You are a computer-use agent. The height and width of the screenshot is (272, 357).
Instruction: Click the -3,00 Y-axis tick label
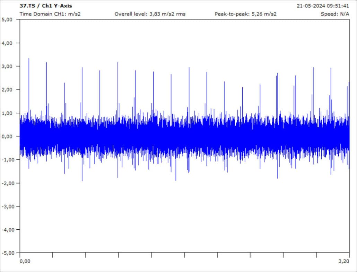click(x=6, y=206)
